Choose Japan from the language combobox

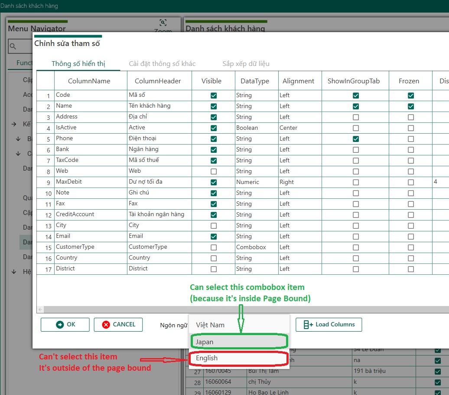[x=239, y=342]
